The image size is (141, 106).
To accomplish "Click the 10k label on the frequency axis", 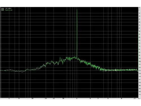I will click(121, 99).
